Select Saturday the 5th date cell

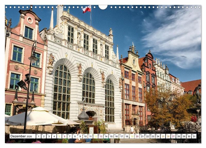pyautogui.click(x=59, y=136)
